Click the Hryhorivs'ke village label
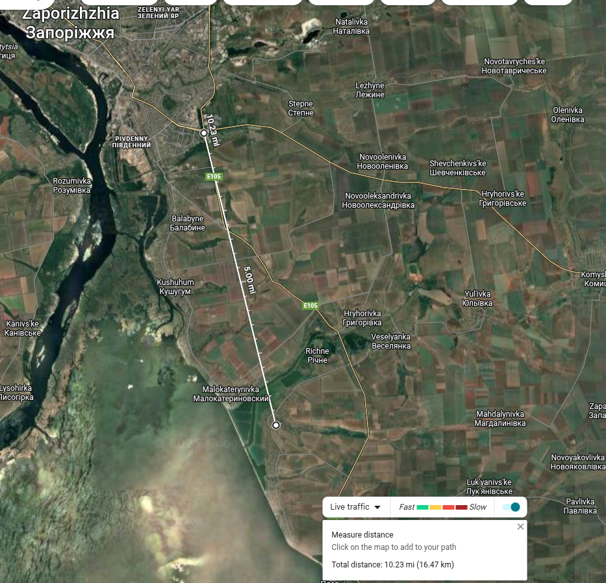Screen dimensions: 606x583 [x=503, y=198]
